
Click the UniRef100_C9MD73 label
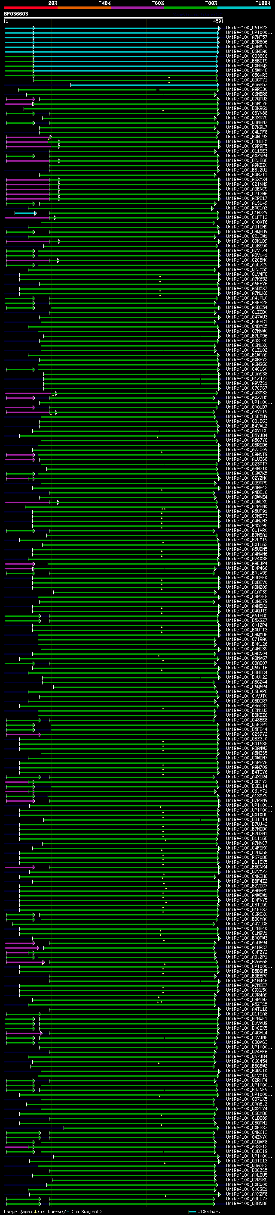click(247, 516)
